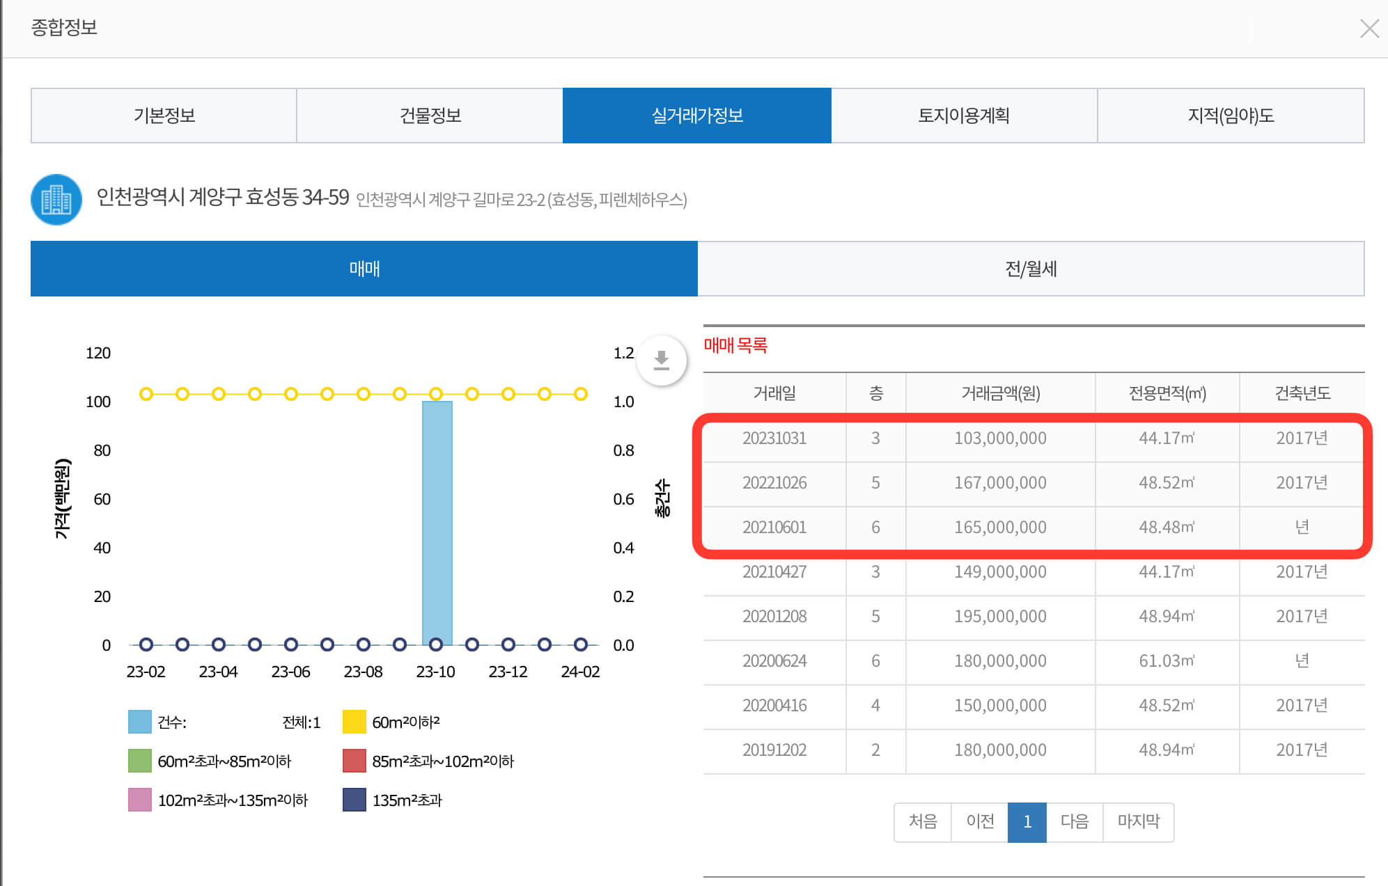
Task: Select the 매매 view tab
Action: pos(363,269)
